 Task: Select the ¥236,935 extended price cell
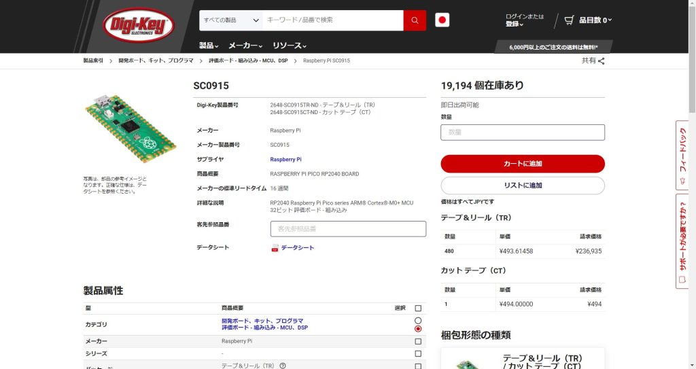588,251
